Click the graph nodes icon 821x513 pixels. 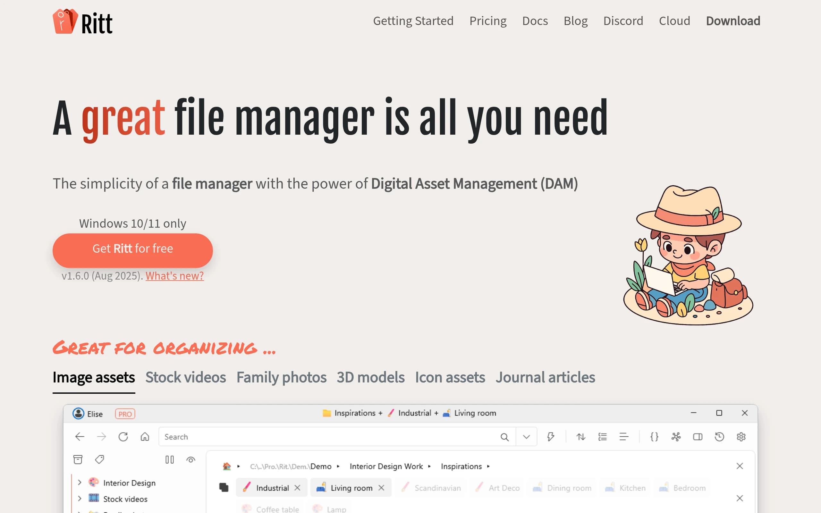click(676, 437)
